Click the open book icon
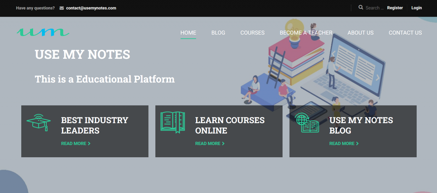Screen dimensions: 437x193 coord(173,122)
